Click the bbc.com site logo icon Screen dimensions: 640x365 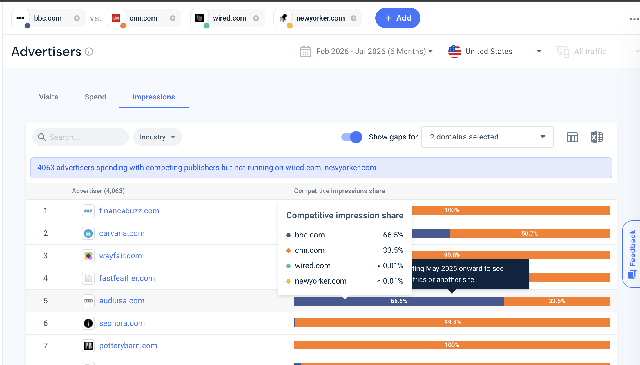click(20, 18)
